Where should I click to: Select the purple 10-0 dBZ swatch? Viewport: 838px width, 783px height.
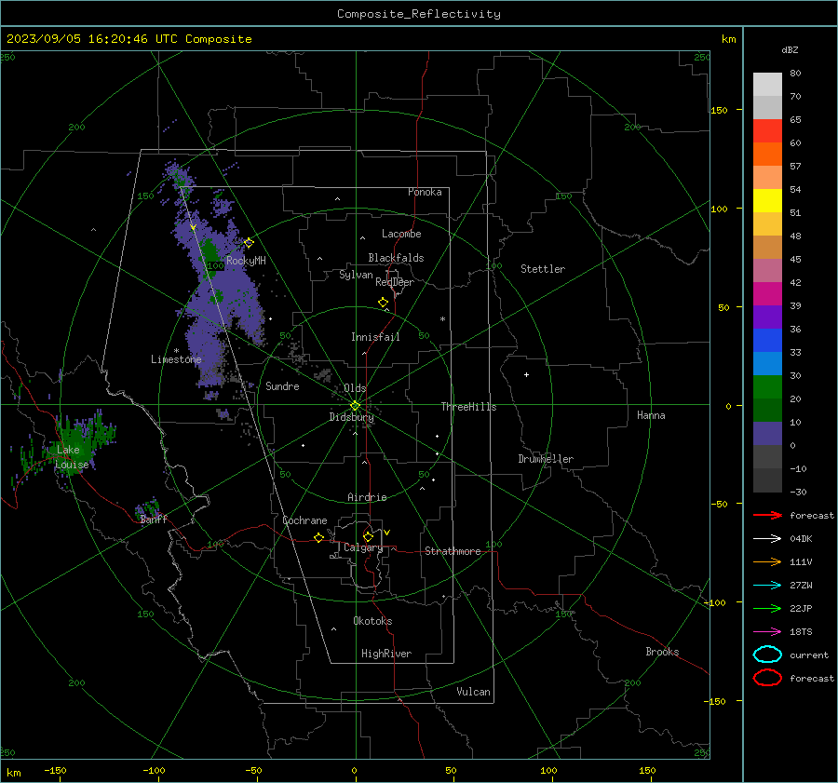click(x=767, y=434)
